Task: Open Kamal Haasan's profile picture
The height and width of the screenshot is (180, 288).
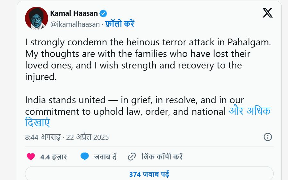Action: 36,18
